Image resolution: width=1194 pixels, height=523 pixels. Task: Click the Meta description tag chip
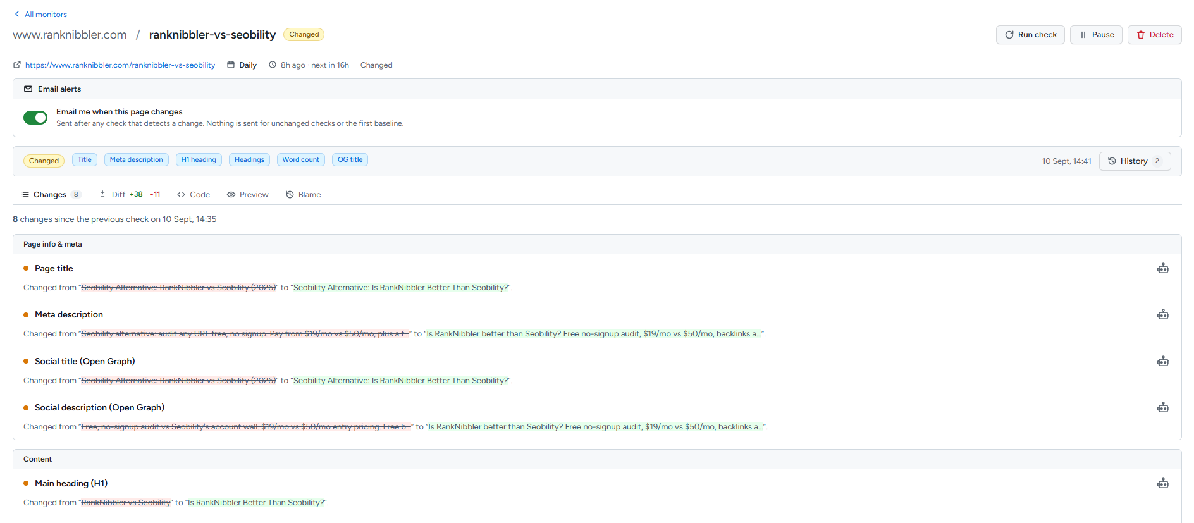137,160
